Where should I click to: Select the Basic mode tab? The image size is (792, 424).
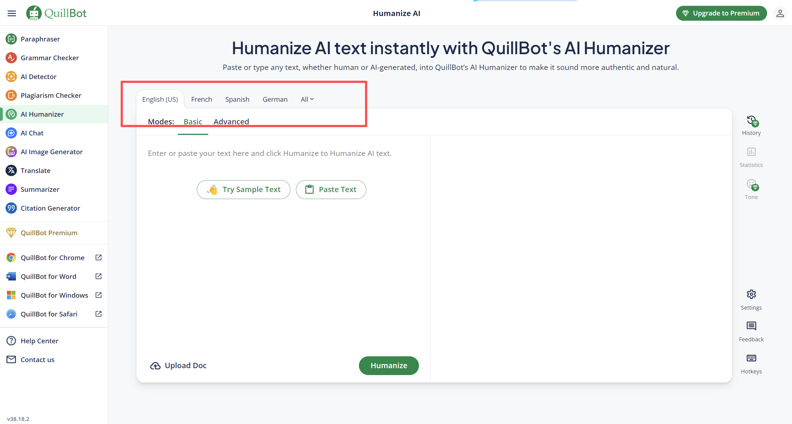point(193,122)
